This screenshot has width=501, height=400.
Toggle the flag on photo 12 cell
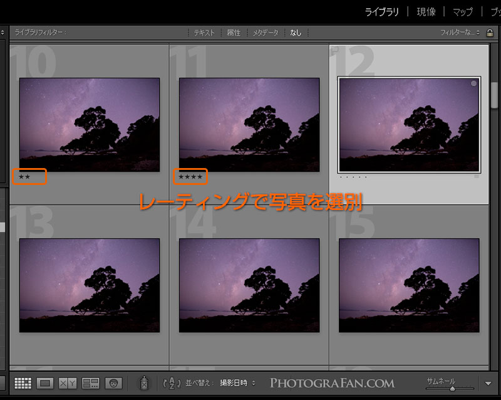tap(334, 49)
